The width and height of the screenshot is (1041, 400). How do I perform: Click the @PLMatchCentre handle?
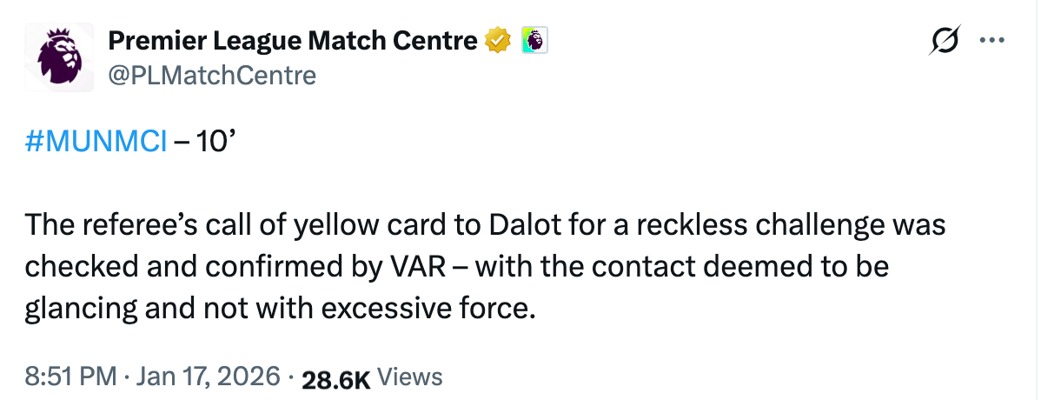pyautogui.click(x=211, y=76)
